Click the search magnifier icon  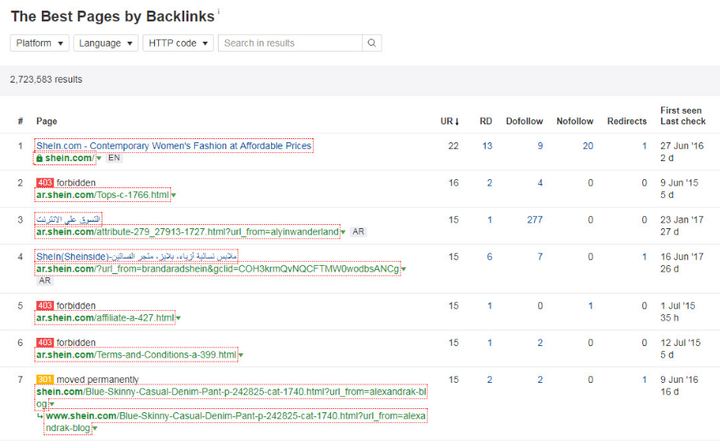pos(372,43)
